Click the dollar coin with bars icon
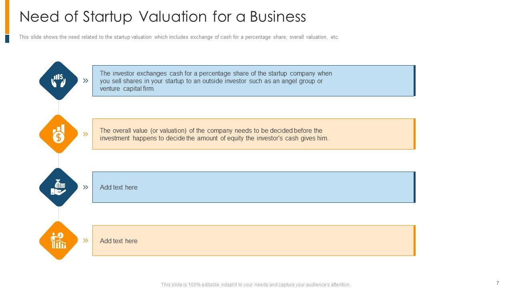 coord(58,134)
